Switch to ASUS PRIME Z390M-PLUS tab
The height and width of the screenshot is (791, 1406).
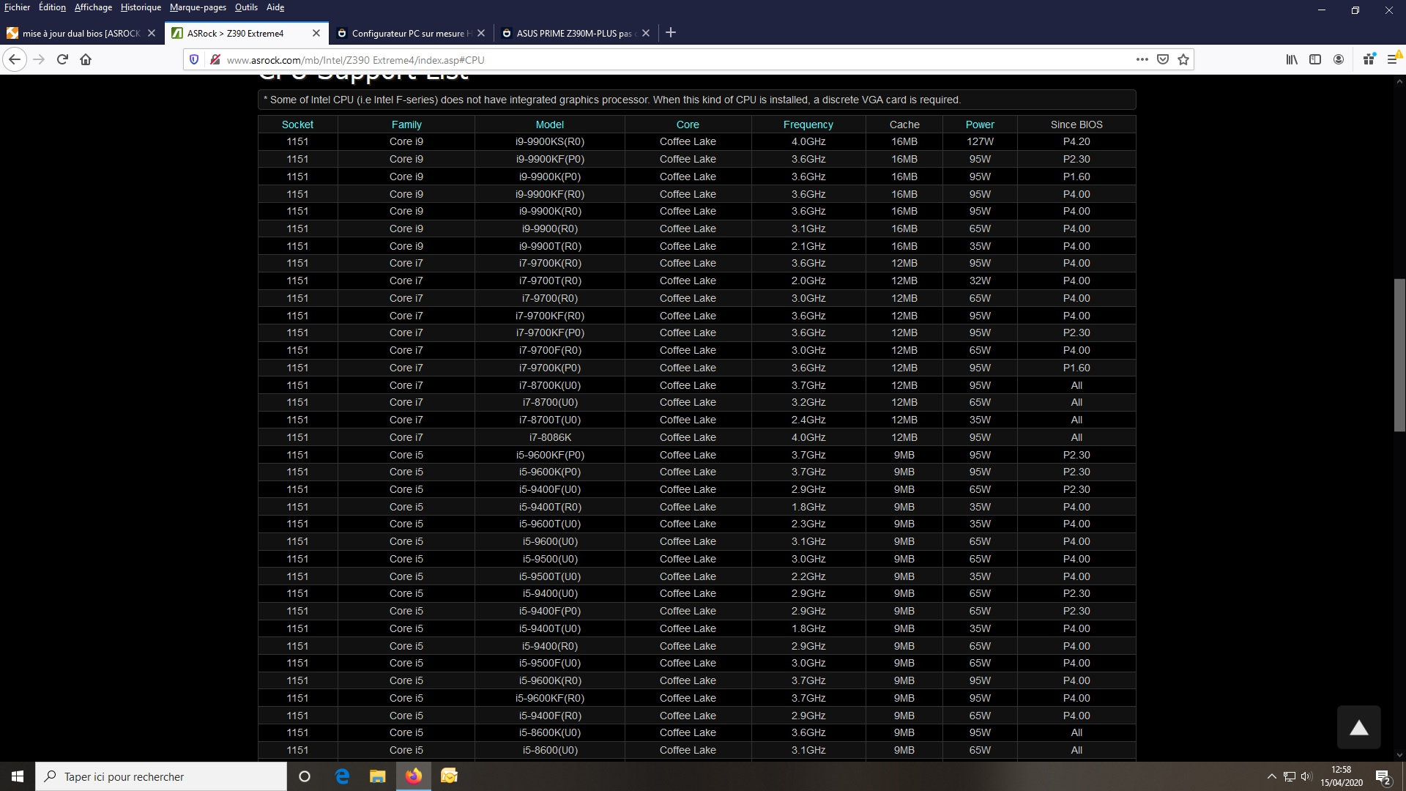pyautogui.click(x=573, y=33)
